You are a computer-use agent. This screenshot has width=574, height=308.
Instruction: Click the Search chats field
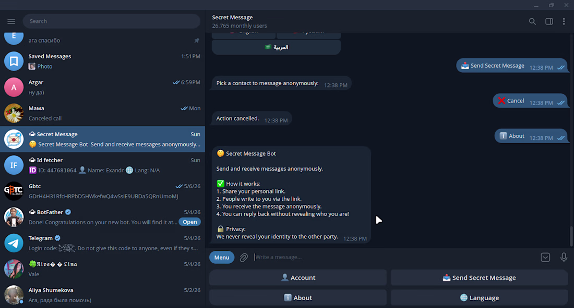(x=111, y=21)
